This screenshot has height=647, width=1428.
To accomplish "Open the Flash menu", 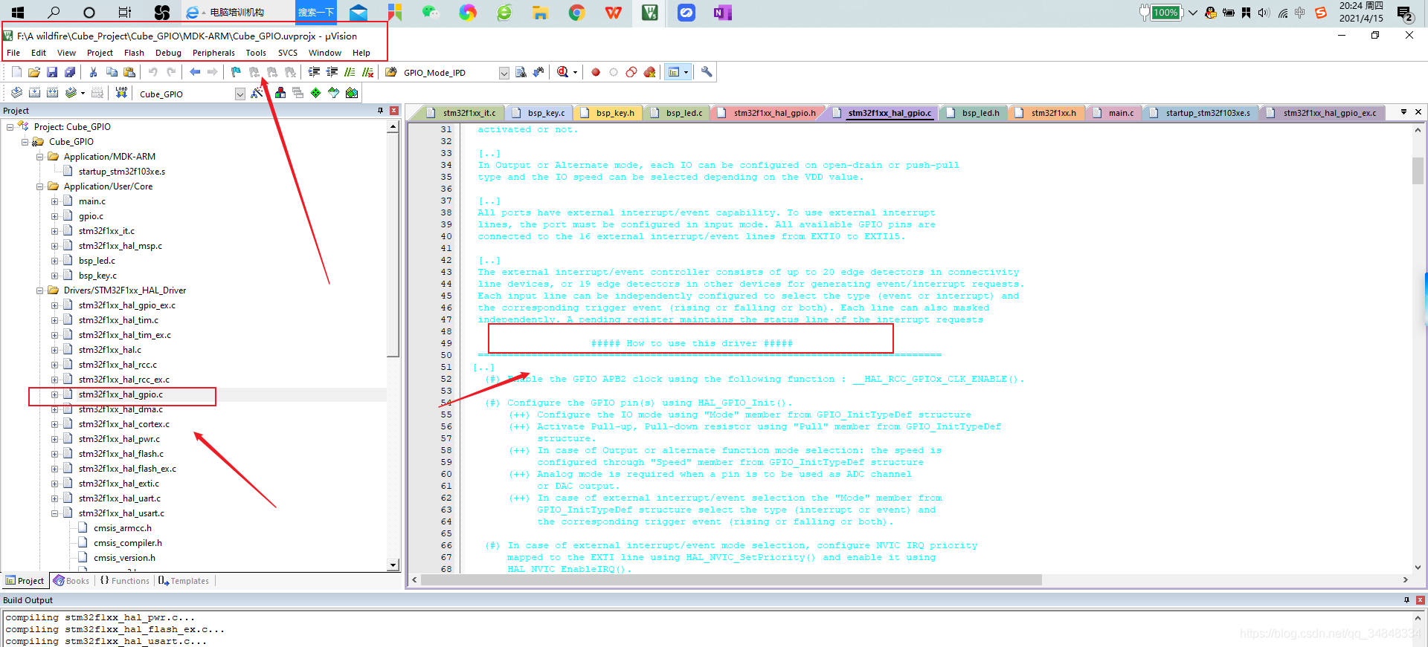I will click(134, 53).
